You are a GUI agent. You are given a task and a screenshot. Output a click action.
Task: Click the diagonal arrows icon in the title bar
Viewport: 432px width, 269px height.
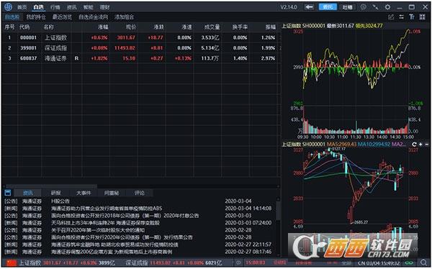point(376,7)
